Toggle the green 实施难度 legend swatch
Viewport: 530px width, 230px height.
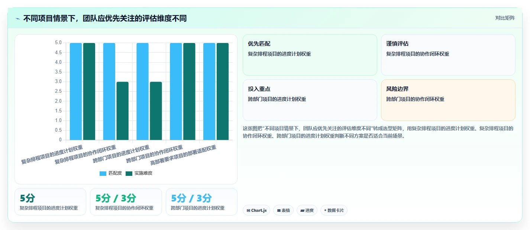coord(129,173)
